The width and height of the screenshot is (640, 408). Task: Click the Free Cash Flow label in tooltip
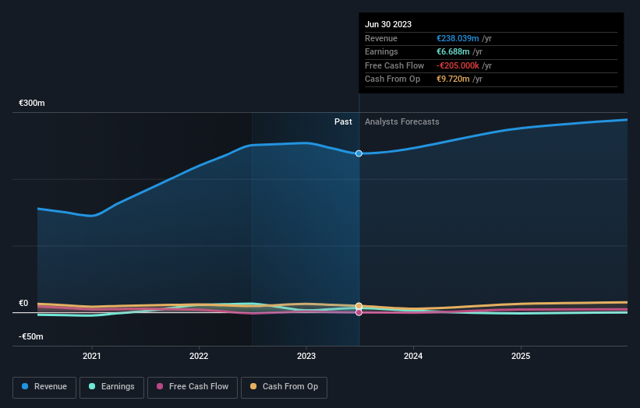(394, 65)
